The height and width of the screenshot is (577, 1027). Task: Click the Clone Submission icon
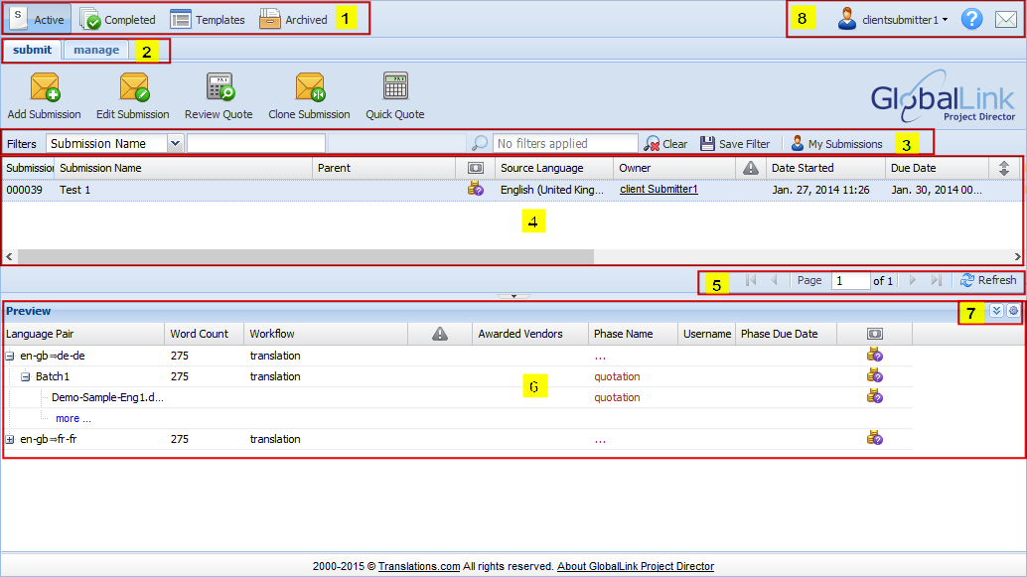click(310, 88)
